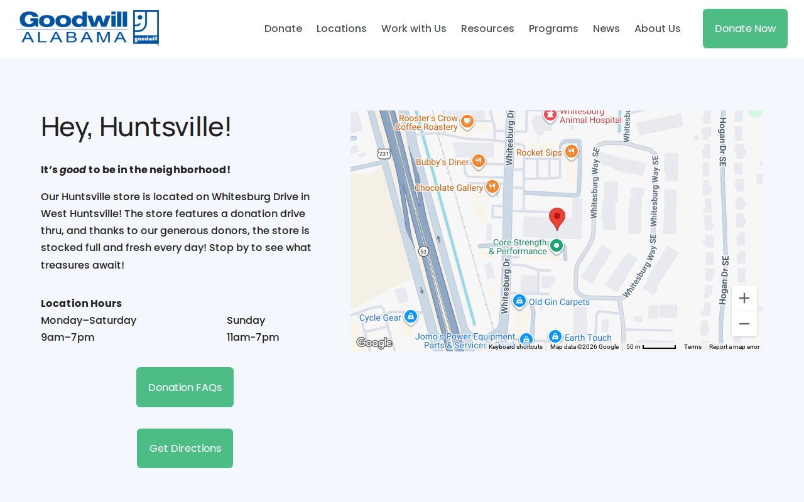Click the Rocket Sips label

click(539, 152)
